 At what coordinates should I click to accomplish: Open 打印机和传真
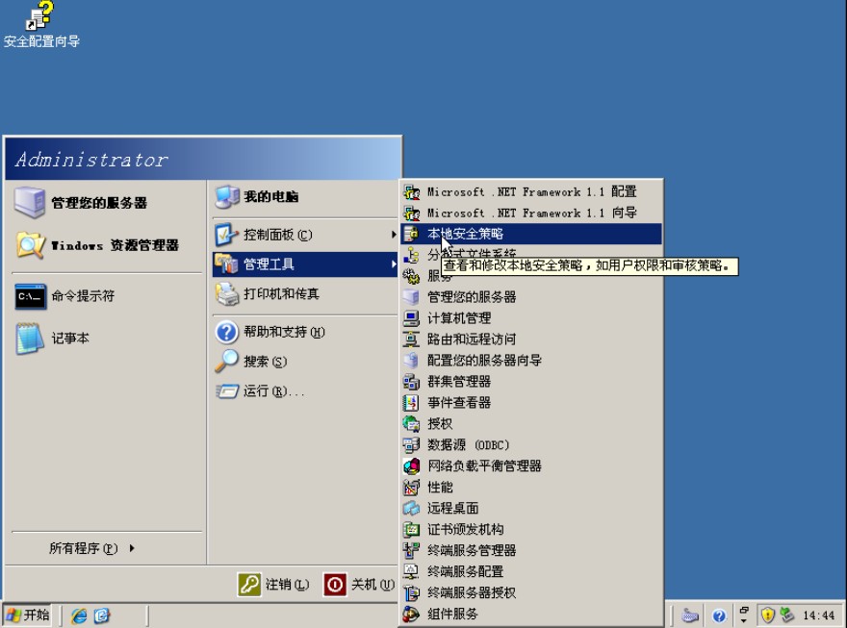pos(305,294)
